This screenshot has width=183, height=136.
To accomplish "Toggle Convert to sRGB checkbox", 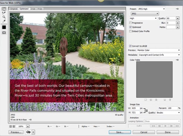I will [130, 46].
